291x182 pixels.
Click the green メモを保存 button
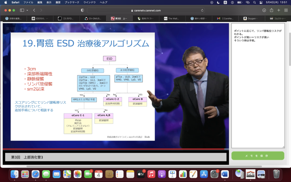click(258, 156)
